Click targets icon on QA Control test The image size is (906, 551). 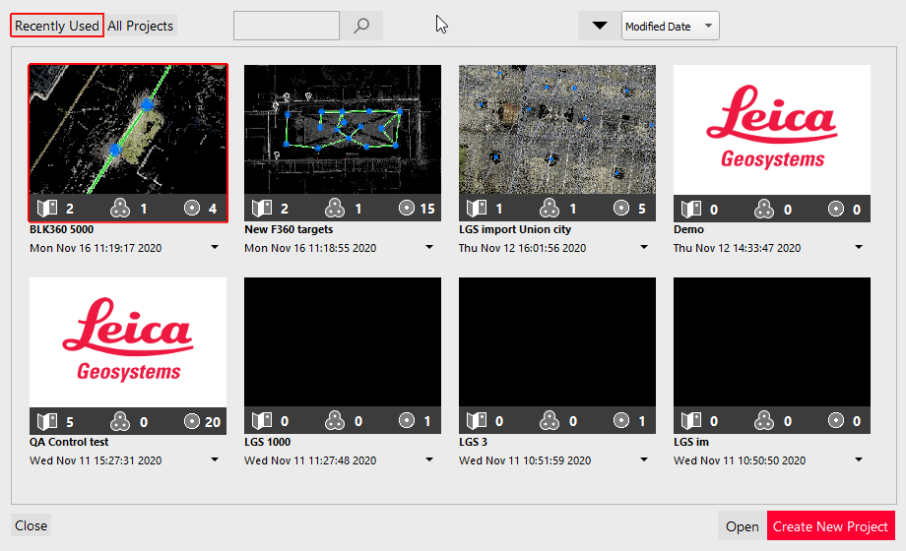click(192, 421)
